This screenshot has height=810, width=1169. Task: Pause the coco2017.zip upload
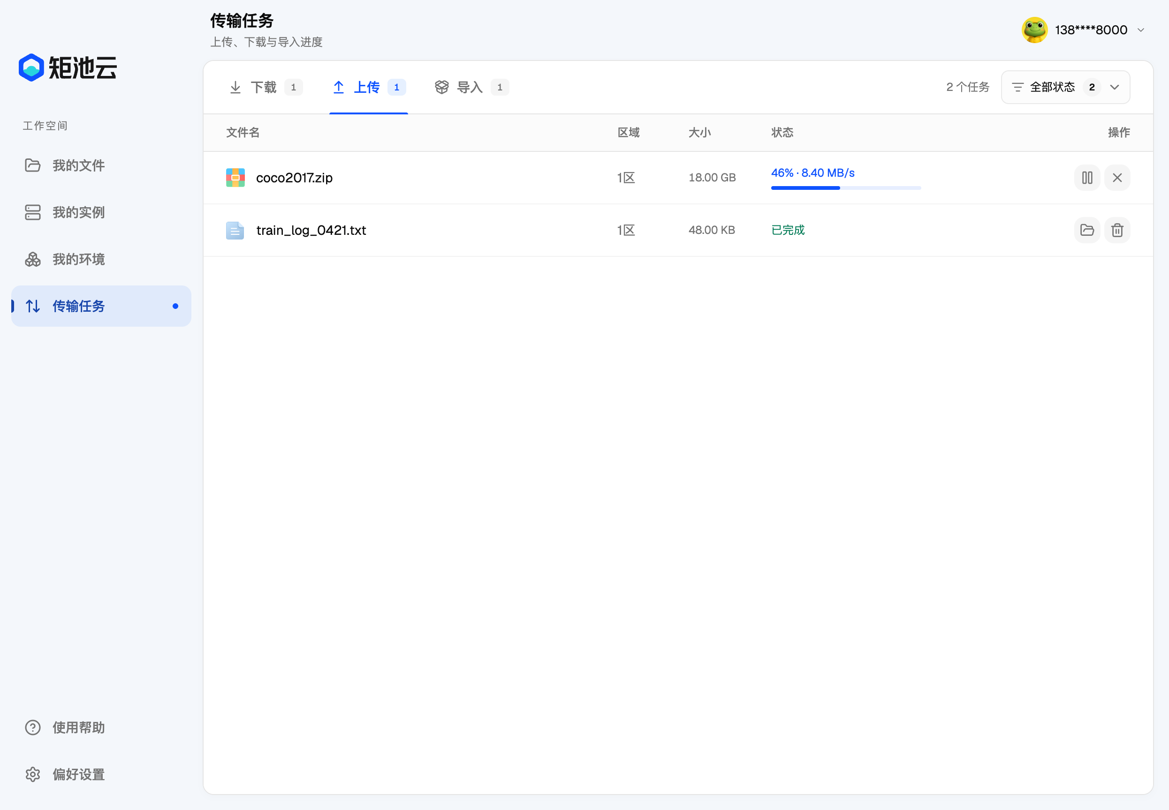click(x=1087, y=178)
